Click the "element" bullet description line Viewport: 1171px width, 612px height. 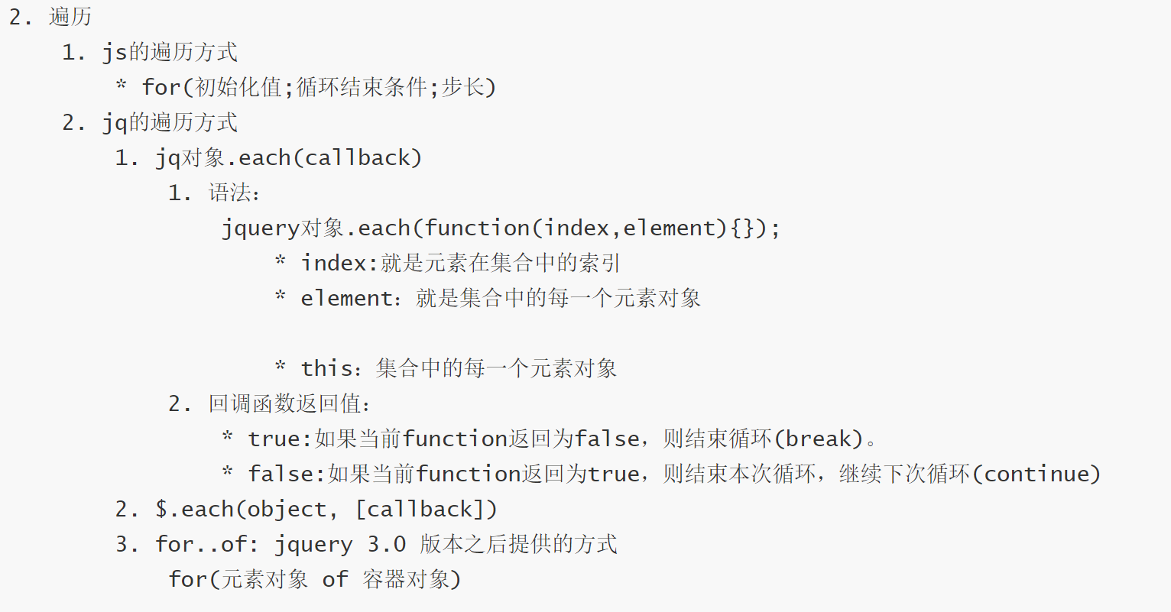(500, 298)
